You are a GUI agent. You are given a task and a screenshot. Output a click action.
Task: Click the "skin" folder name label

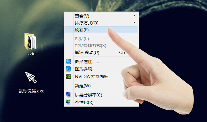tap(31, 54)
